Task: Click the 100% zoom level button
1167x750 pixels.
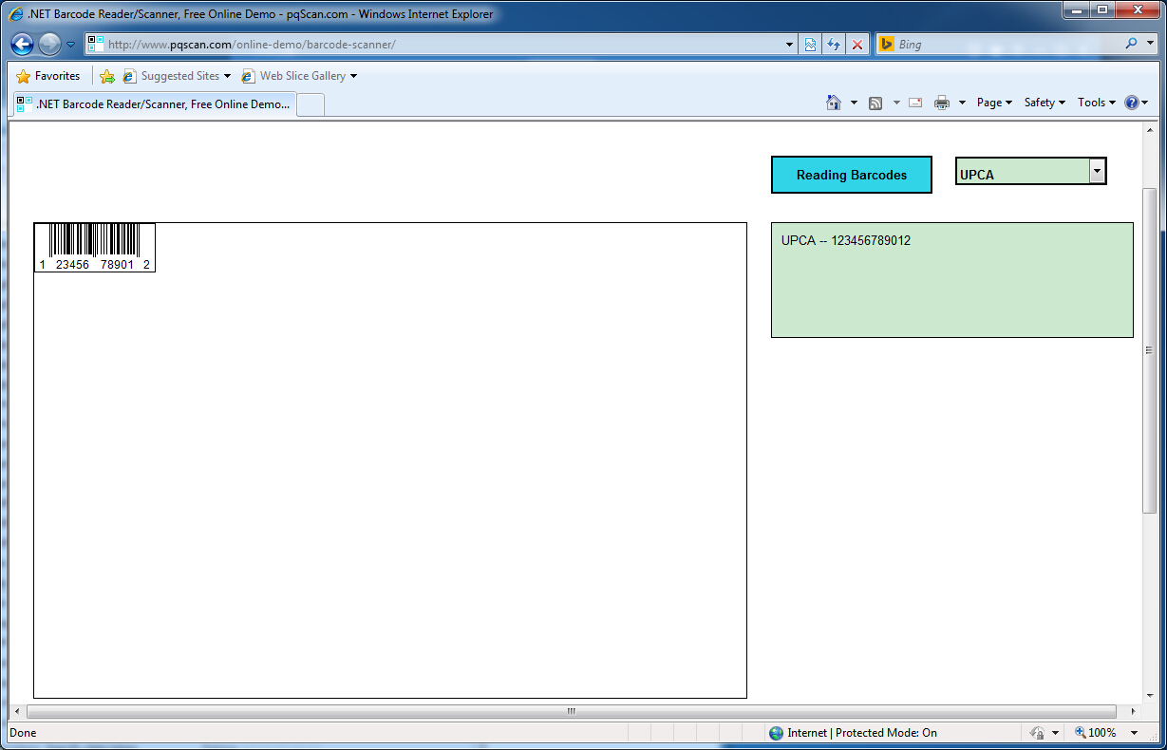Action: click(1095, 733)
